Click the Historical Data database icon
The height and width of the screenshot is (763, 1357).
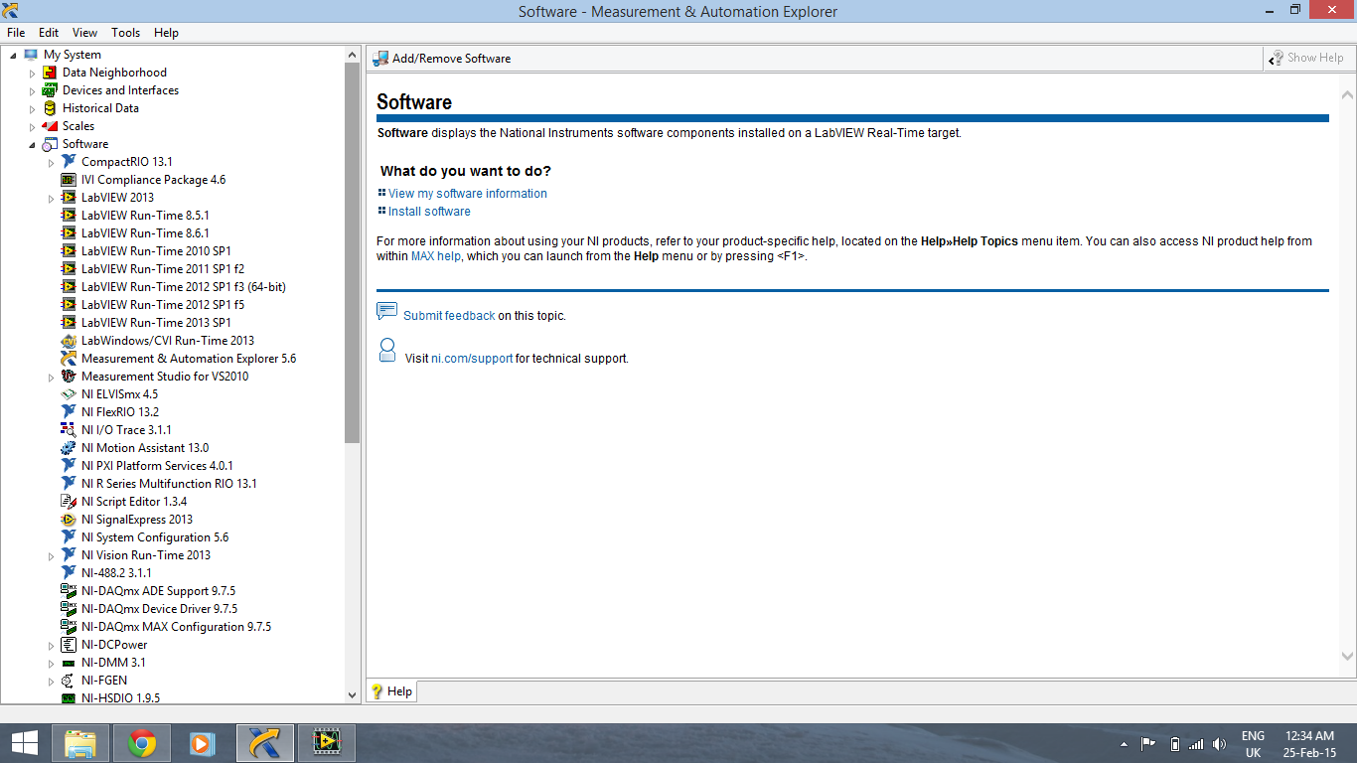pyautogui.click(x=50, y=108)
